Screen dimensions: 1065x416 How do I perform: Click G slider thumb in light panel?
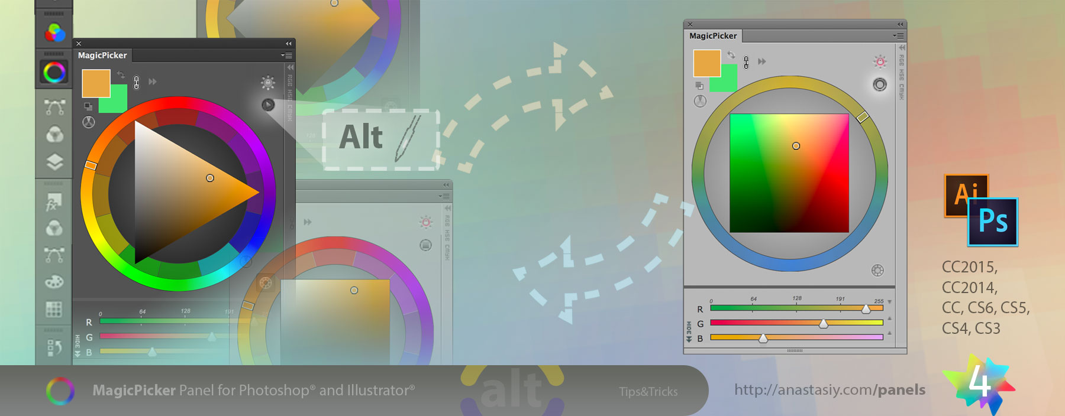[823, 324]
